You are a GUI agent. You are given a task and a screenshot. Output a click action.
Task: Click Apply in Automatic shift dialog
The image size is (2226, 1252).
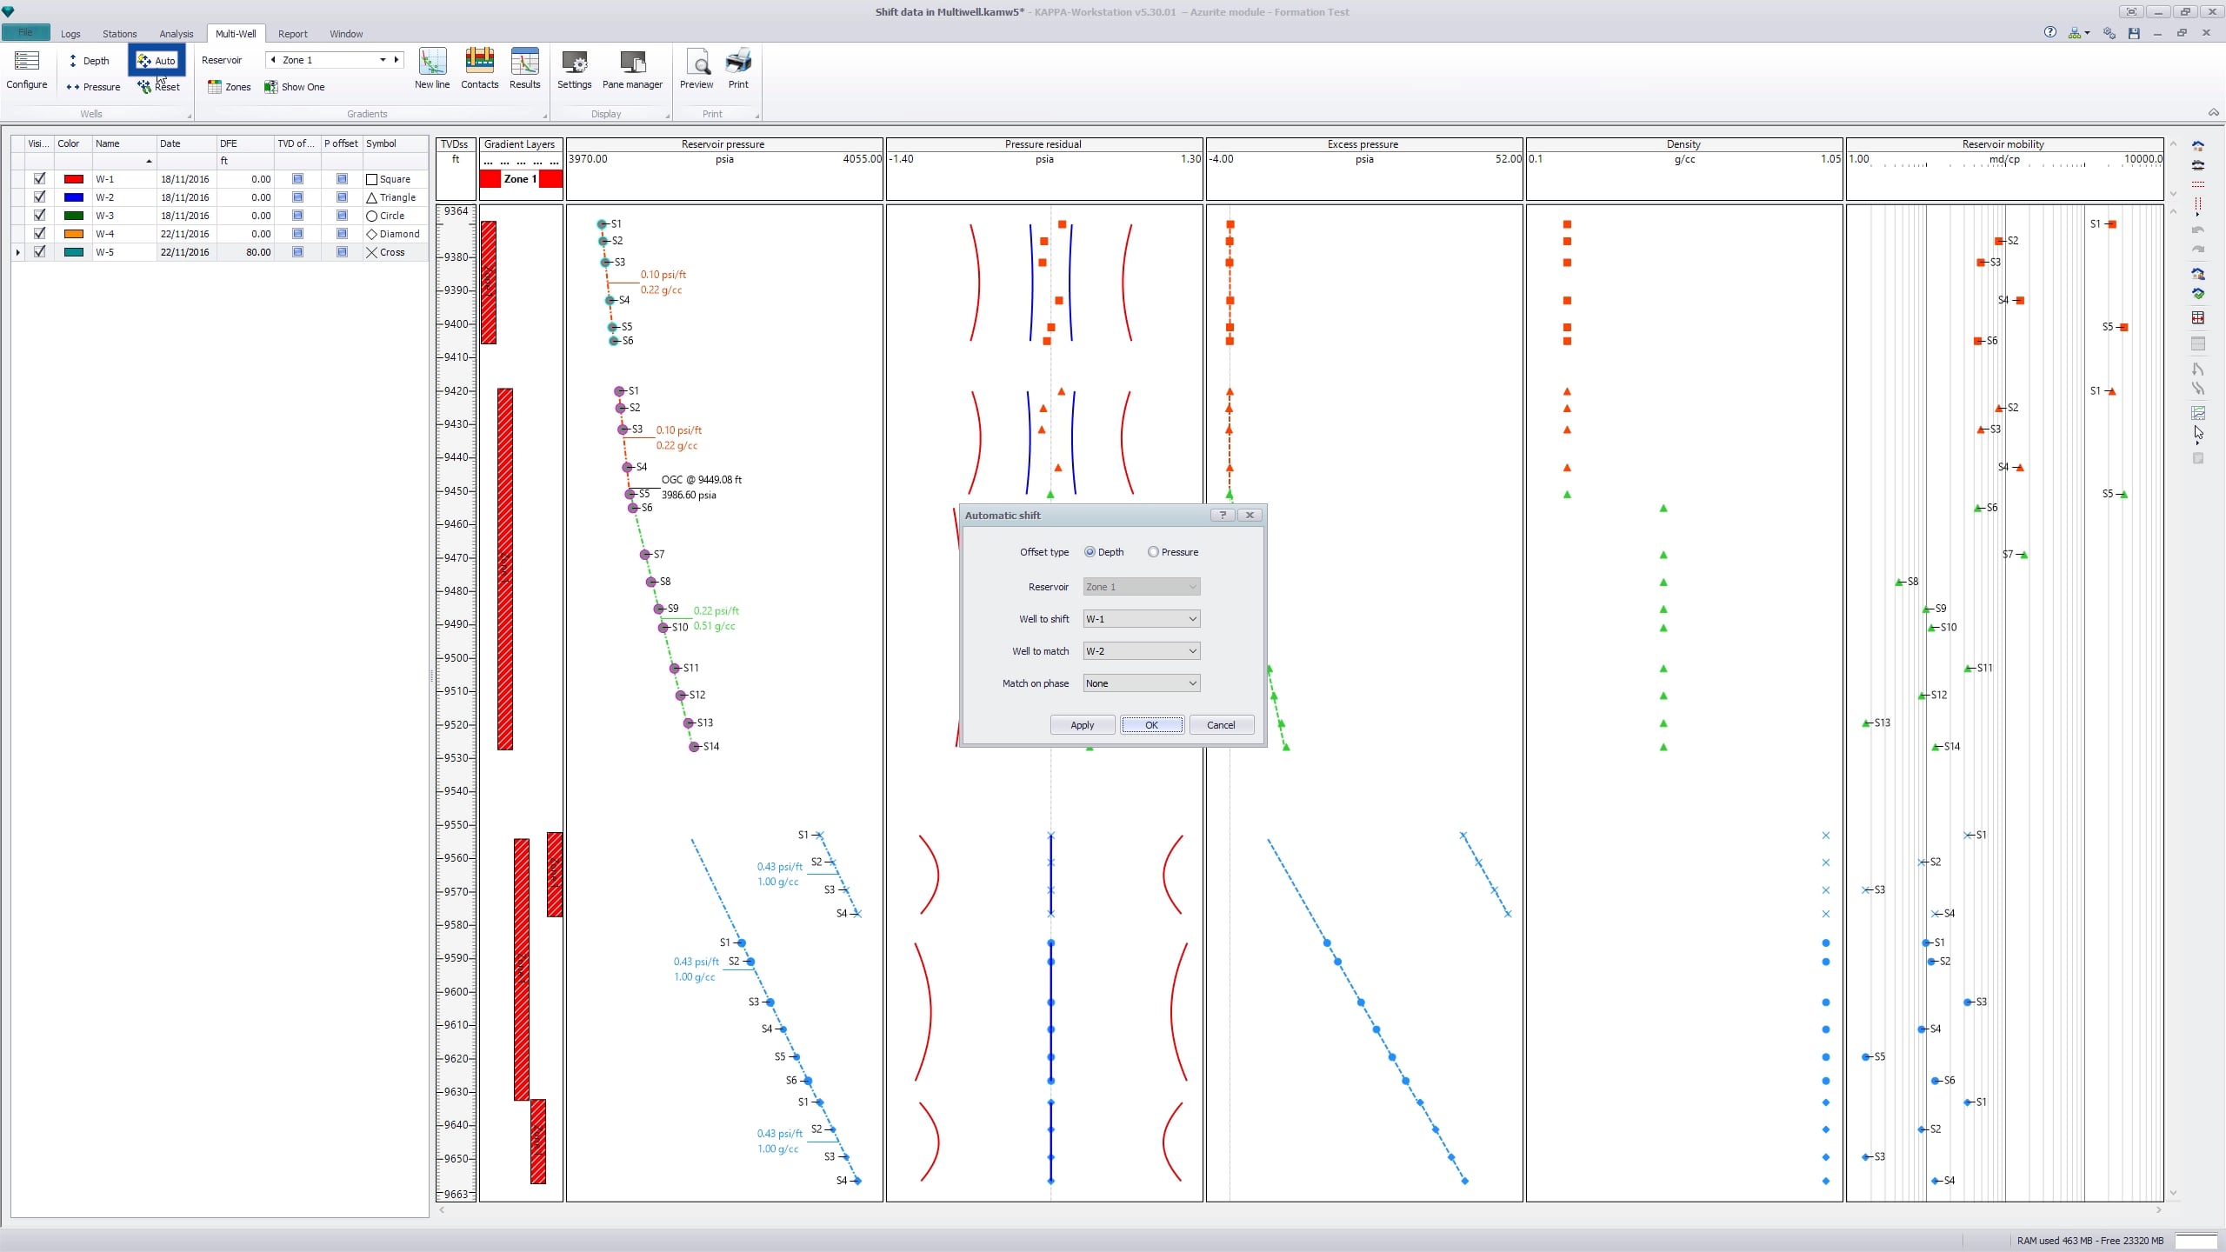pyautogui.click(x=1083, y=725)
